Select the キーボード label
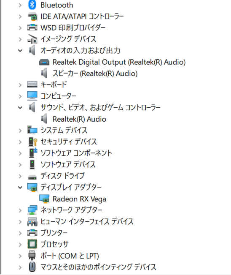231x275 pixels. (x=54, y=84)
